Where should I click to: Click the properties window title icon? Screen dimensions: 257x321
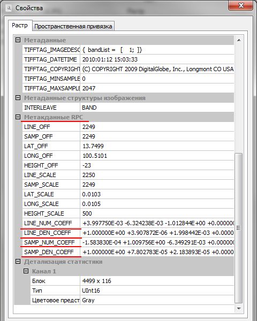[x=9, y=8]
